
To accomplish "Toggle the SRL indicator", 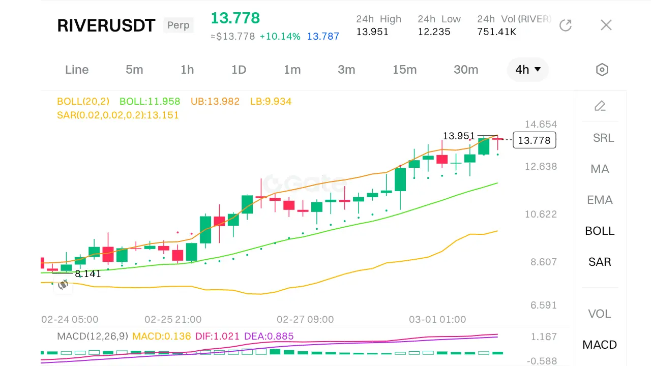I will 603,138.
